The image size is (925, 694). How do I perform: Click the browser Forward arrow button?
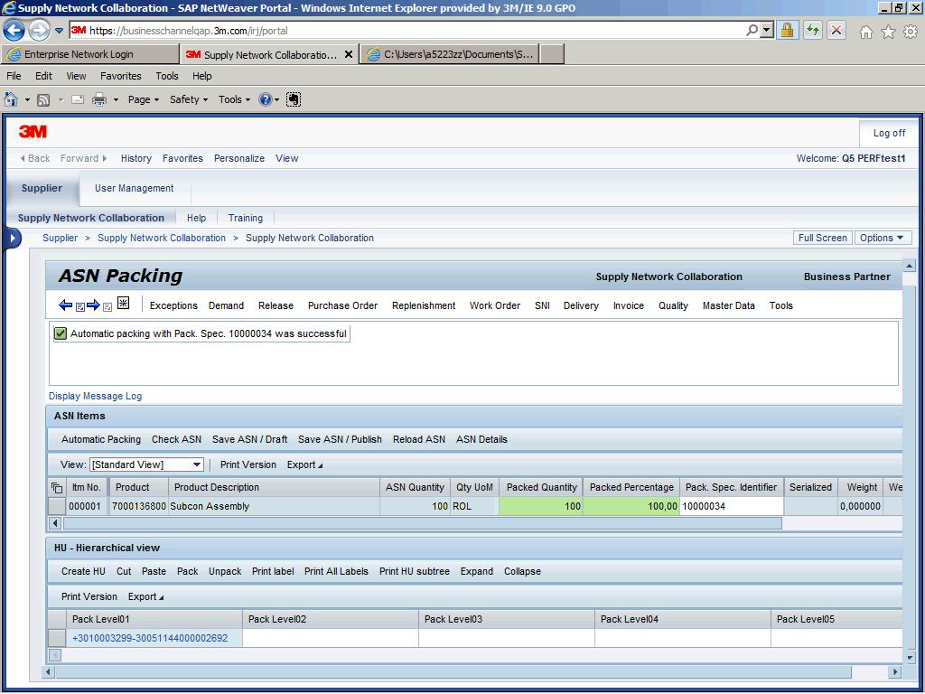click(39, 30)
